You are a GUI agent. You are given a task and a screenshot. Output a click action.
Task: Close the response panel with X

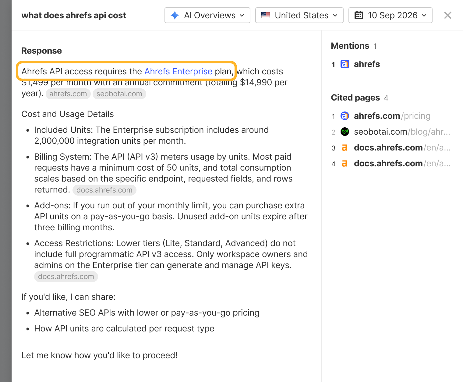tap(447, 15)
